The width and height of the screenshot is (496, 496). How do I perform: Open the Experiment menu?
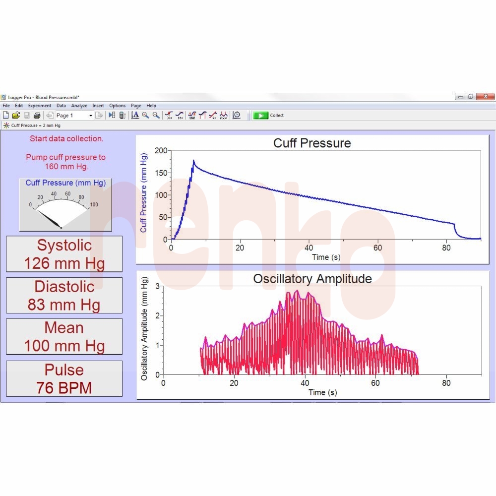(39, 105)
